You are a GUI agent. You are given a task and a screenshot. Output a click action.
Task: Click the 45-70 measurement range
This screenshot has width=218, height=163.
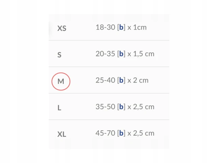(106, 133)
